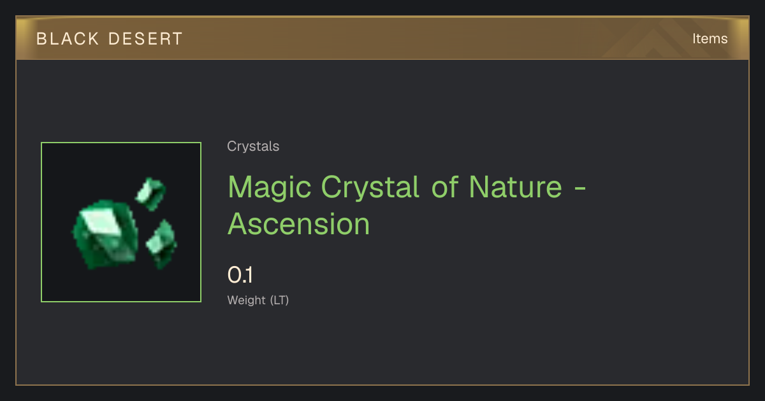Click the Weight (LT) label

coord(258,300)
